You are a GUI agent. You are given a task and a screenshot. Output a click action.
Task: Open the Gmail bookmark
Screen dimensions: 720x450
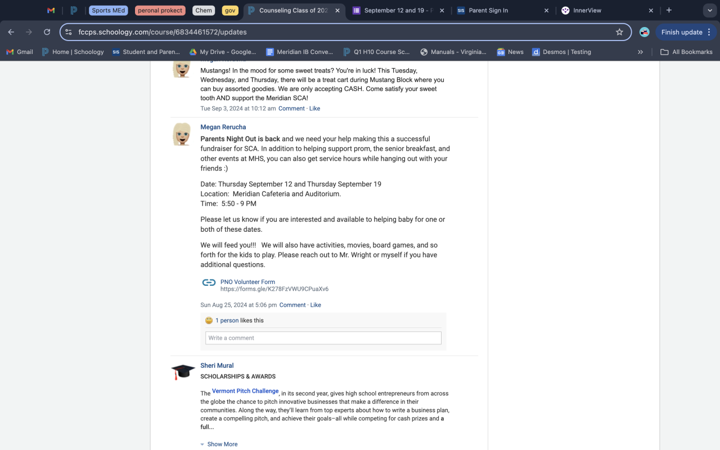[20, 52]
